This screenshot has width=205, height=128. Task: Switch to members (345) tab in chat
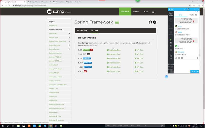pyautogui.click(x=193, y=15)
